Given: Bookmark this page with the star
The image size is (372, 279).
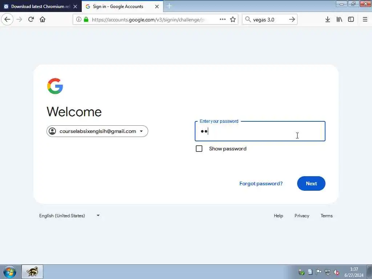Looking at the screenshot, I should click(x=233, y=20).
